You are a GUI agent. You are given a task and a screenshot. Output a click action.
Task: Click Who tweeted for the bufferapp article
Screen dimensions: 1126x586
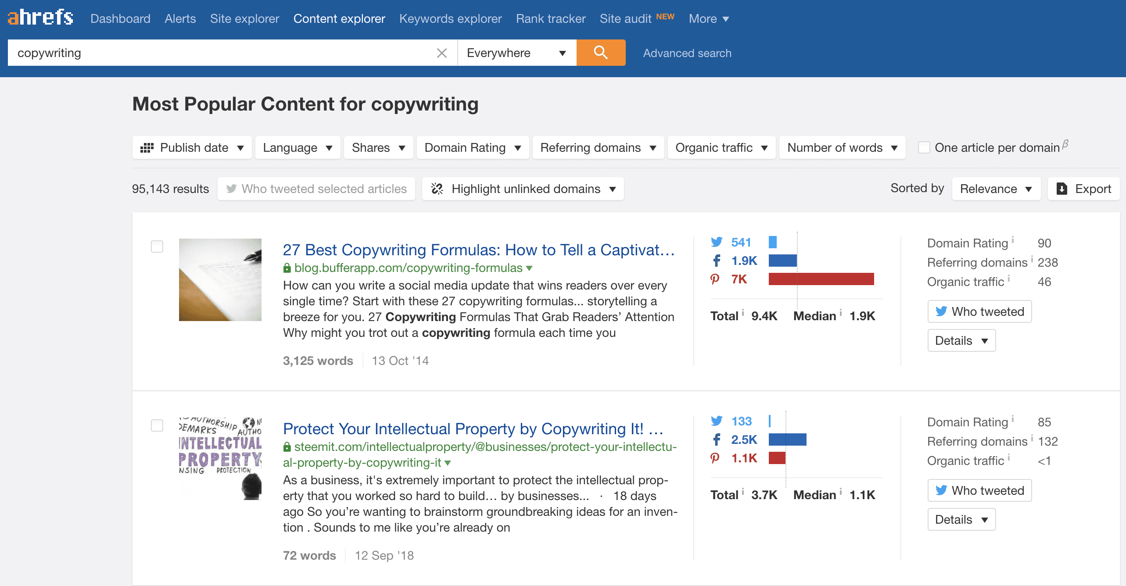tap(979, 311)
